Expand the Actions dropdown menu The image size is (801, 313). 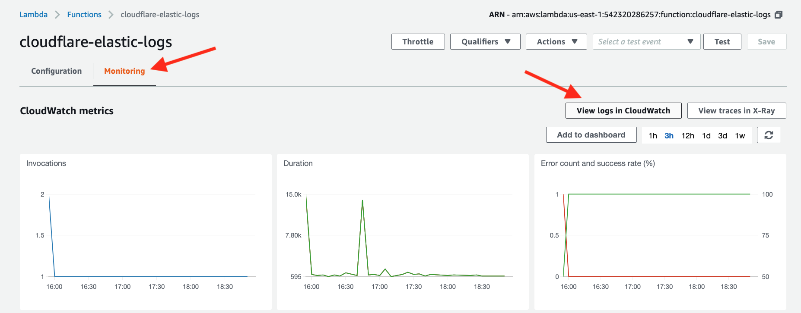[x=556, y=42]
